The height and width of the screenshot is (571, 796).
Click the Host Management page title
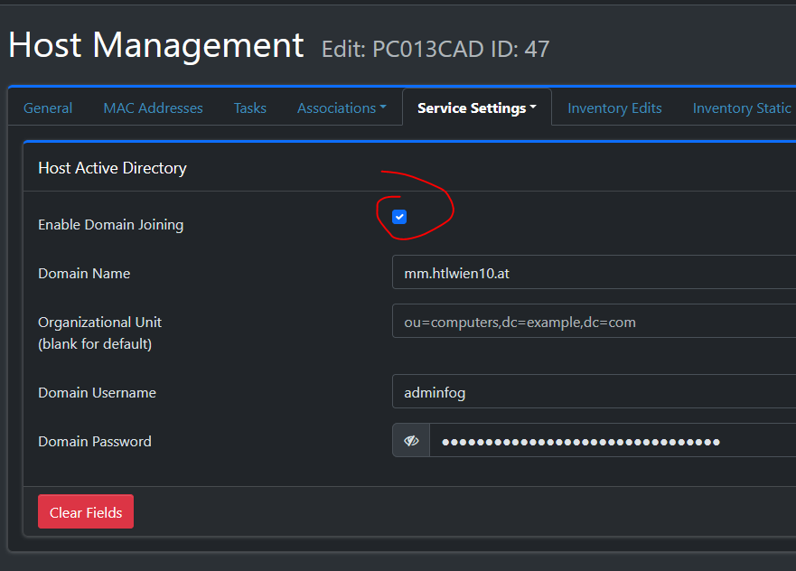click(155, 46)
